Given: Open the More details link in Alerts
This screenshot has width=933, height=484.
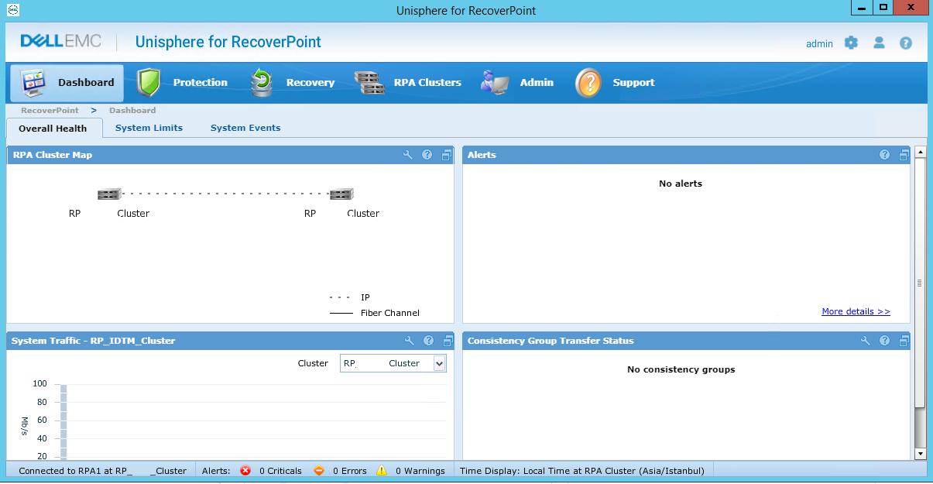Looking at the screenshot, I should coord(856,311).
